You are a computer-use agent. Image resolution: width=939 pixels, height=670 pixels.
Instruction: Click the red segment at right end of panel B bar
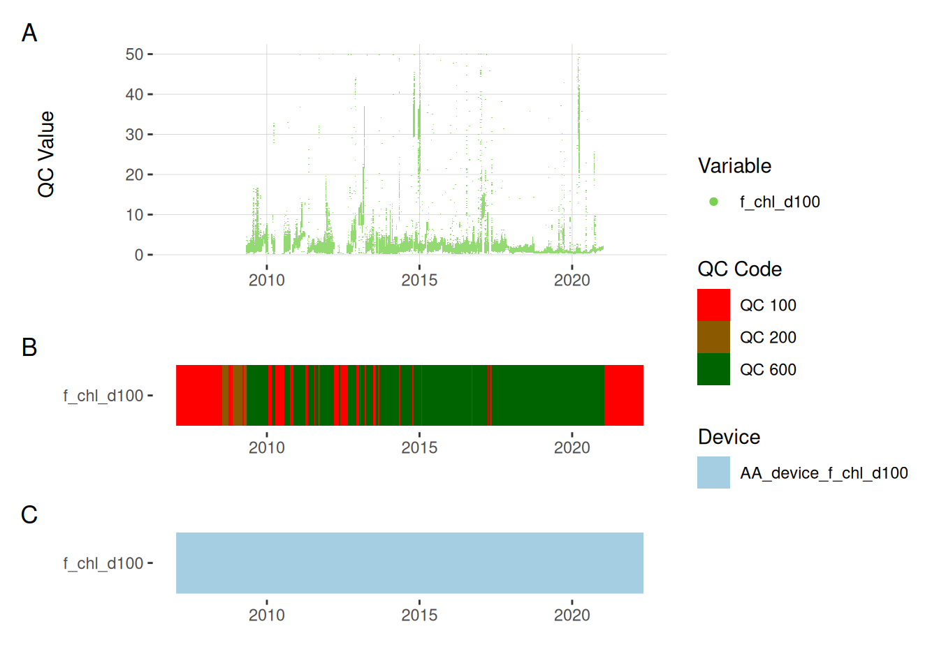[624, 395]
